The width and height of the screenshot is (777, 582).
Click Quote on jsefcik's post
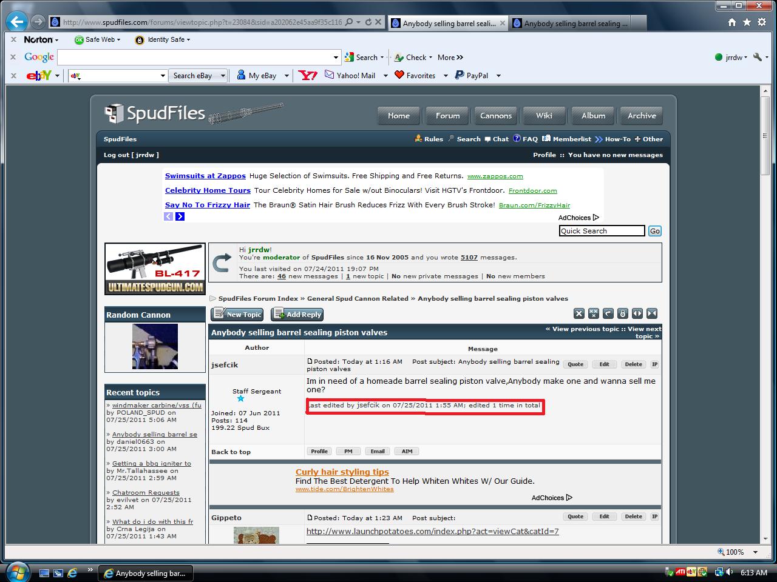tap(575, 364)
